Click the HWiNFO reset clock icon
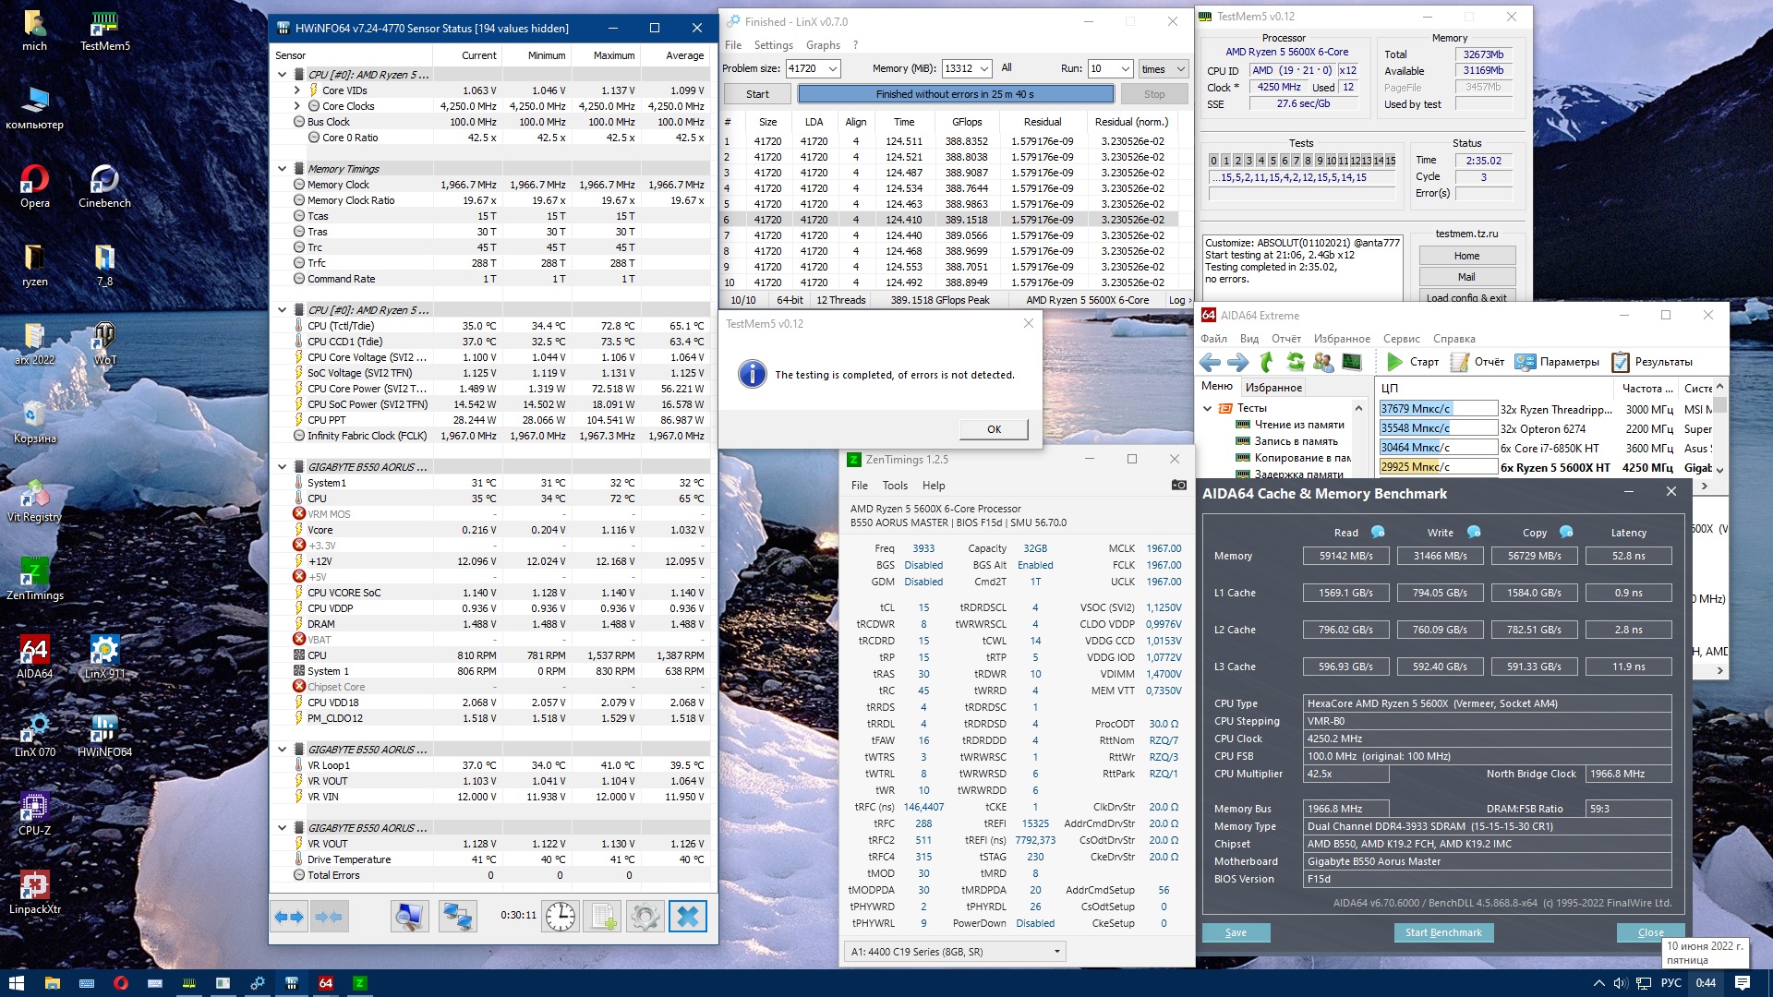Screen dimensions: 1773x997 (x=561, y=916)
